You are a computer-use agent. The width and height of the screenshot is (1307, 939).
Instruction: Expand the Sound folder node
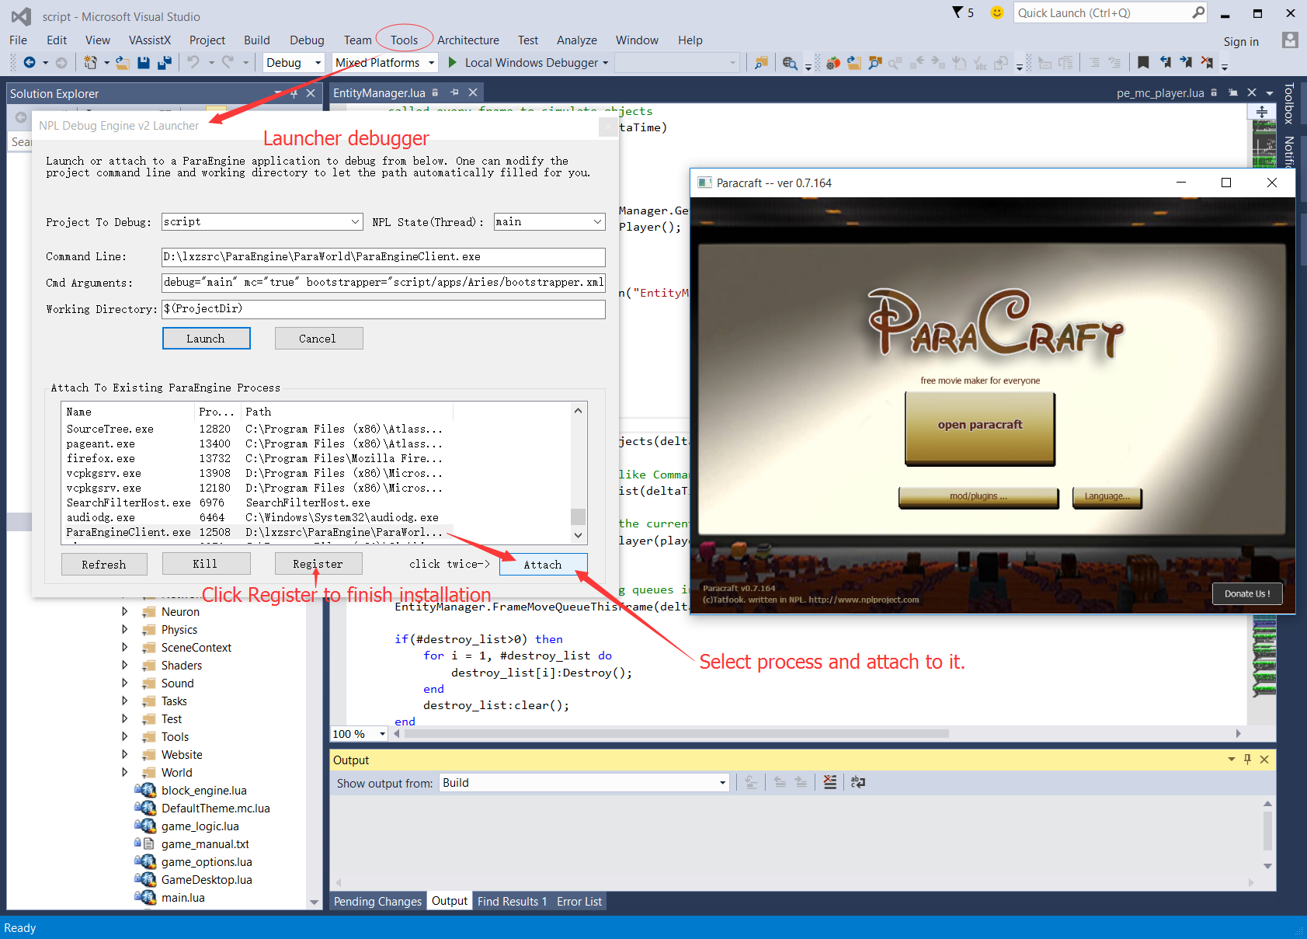click(x=124, y=683)
